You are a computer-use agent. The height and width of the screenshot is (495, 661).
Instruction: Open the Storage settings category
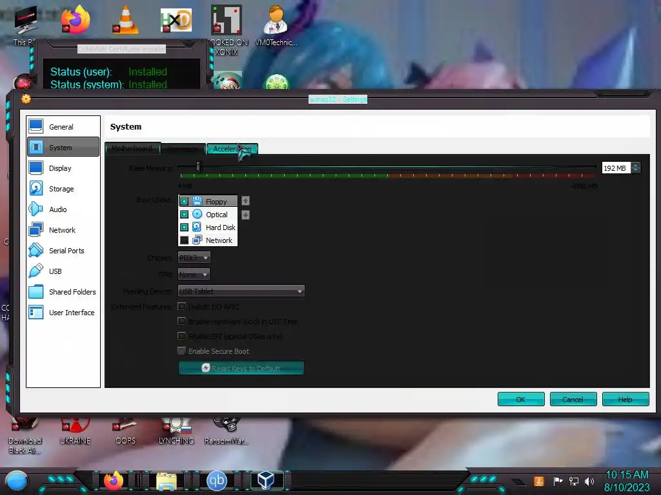tap(63, 189)
